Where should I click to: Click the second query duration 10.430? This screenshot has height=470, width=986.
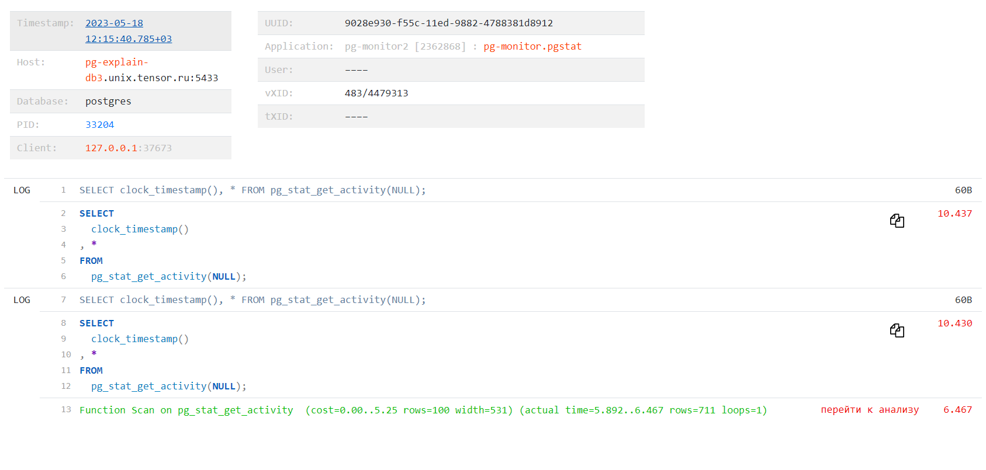tap(954, 323)
